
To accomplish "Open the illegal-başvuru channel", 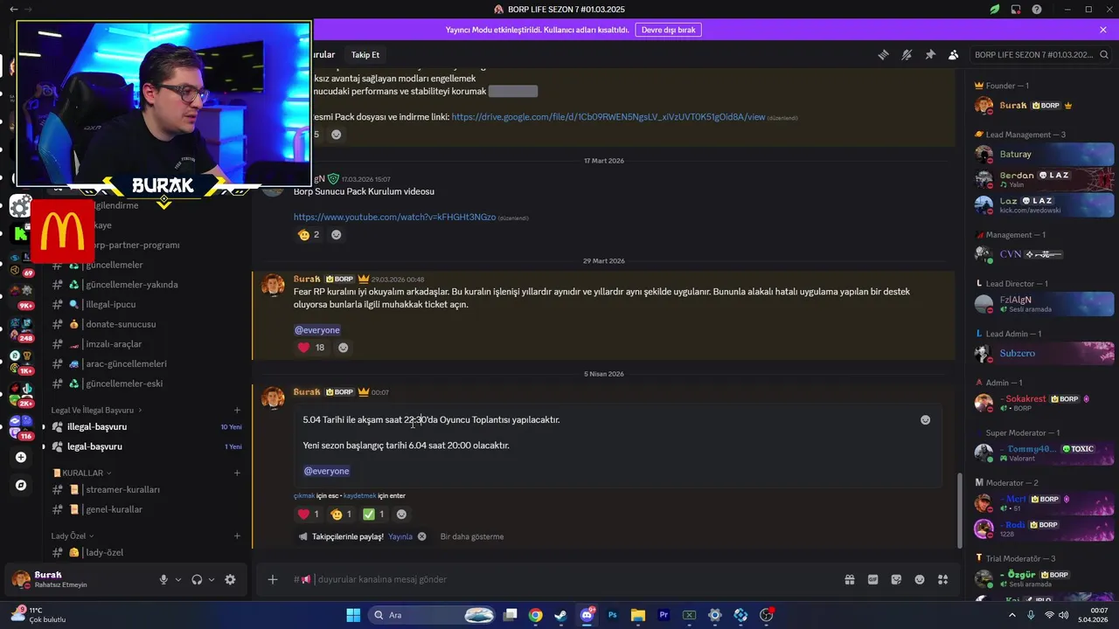I will pyautogui.click(x=147, y=426).
